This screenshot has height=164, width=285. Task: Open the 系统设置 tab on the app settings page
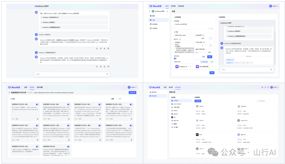click(x=181, y=6)
